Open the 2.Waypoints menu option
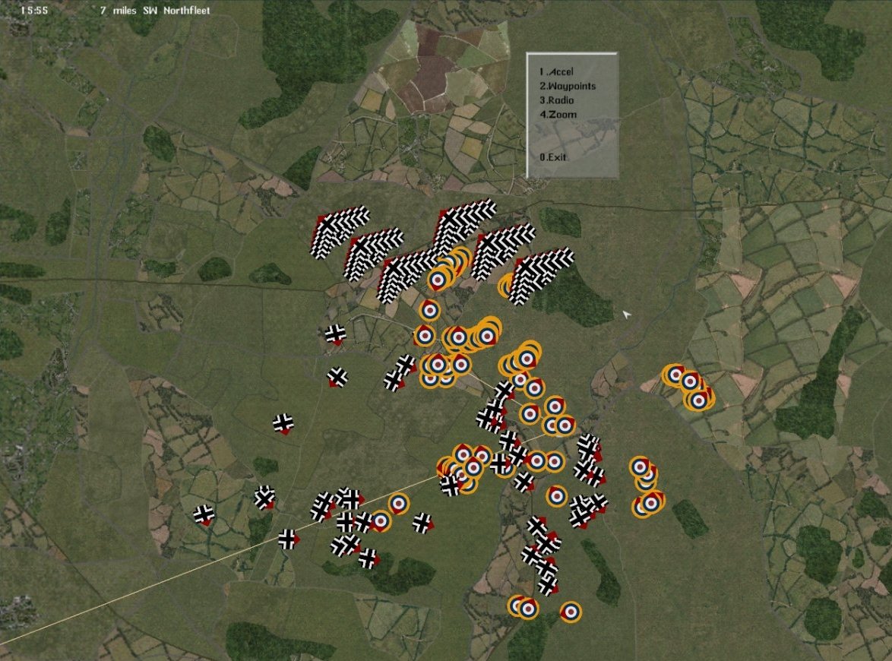 567,86
